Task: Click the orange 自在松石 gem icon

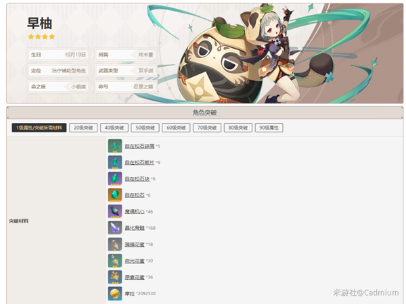Action: click(x=114, y=195)
